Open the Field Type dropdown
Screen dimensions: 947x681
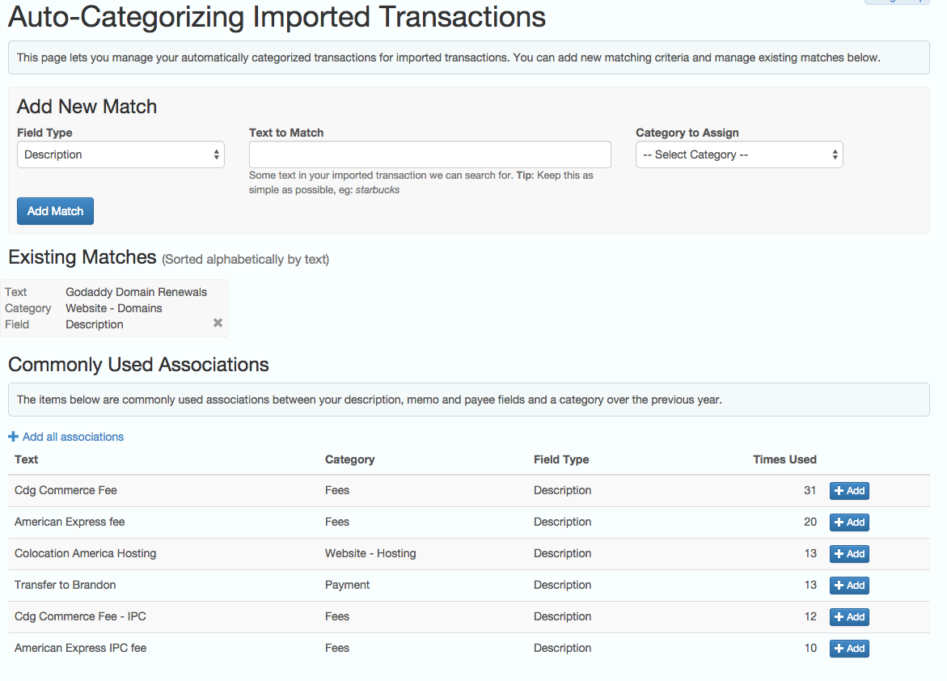pyautogui.click(x=120, y=154)
